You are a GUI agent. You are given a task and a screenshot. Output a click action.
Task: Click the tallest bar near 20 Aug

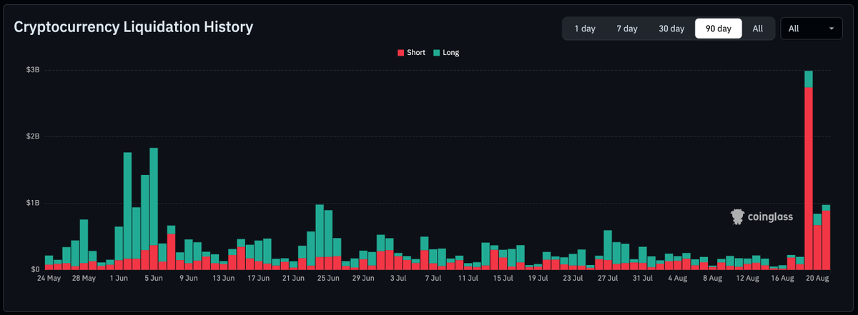click(x=809, y=170)
